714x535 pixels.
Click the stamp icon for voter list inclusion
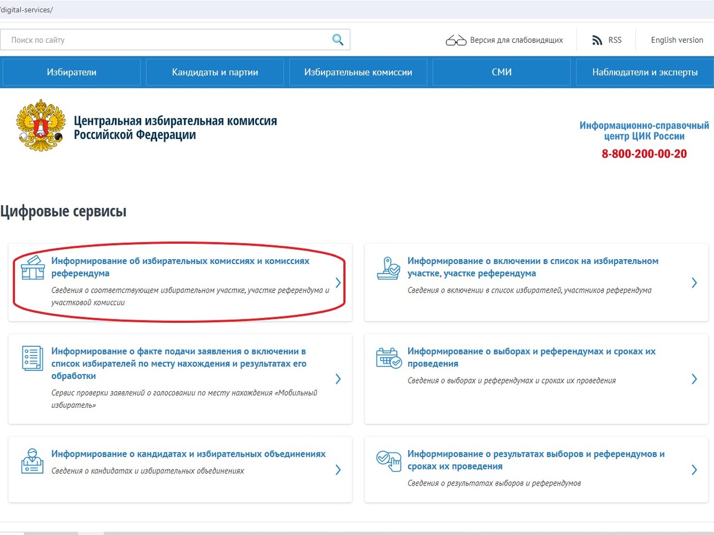(x=389, y=267)
